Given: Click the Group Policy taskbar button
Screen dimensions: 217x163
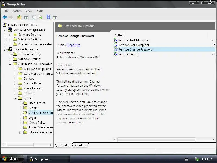Looking at the screenshot, I should (48, 159).
